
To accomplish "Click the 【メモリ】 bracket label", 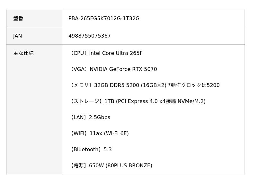I will click(81, 85).
